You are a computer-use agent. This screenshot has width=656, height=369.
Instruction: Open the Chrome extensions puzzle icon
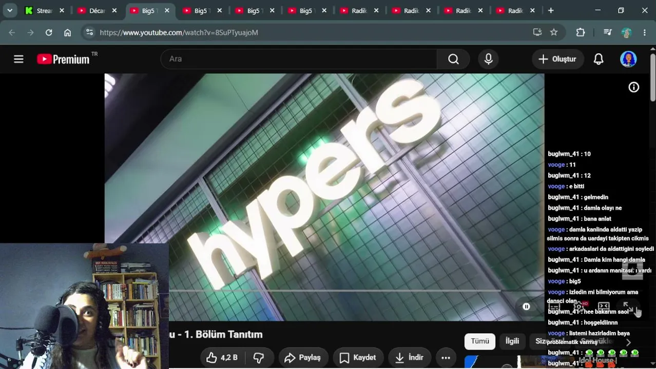coord(581,32)
